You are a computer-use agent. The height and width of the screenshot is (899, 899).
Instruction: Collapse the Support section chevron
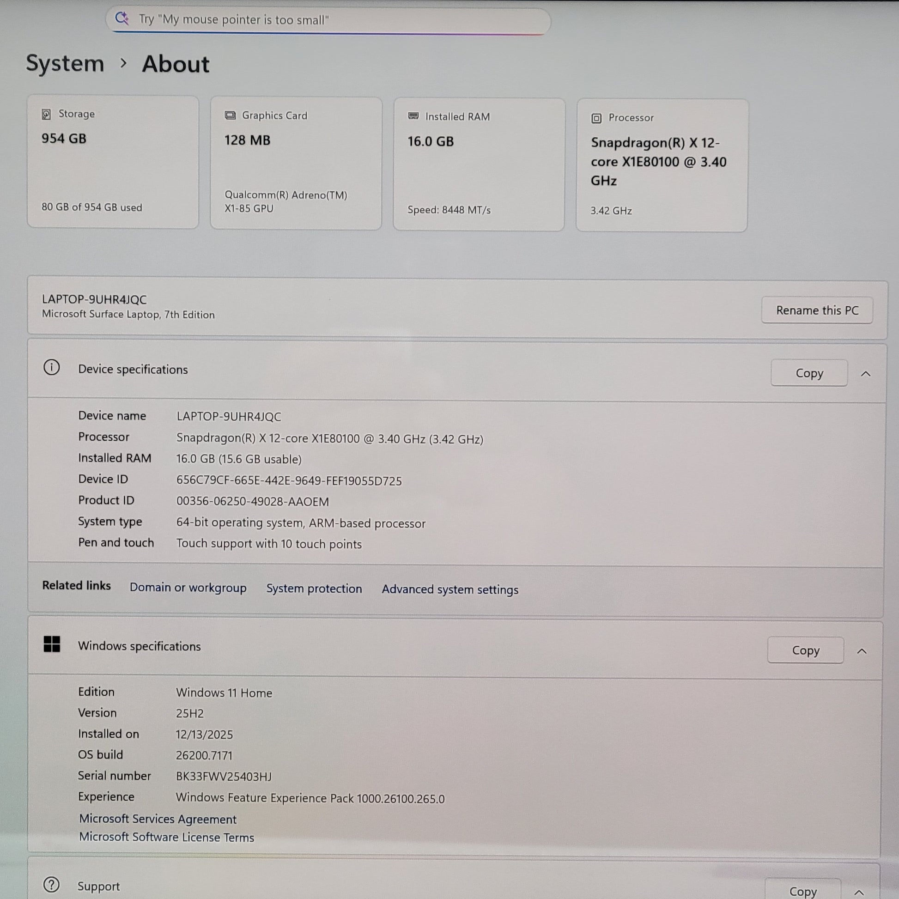pos(859,892)
